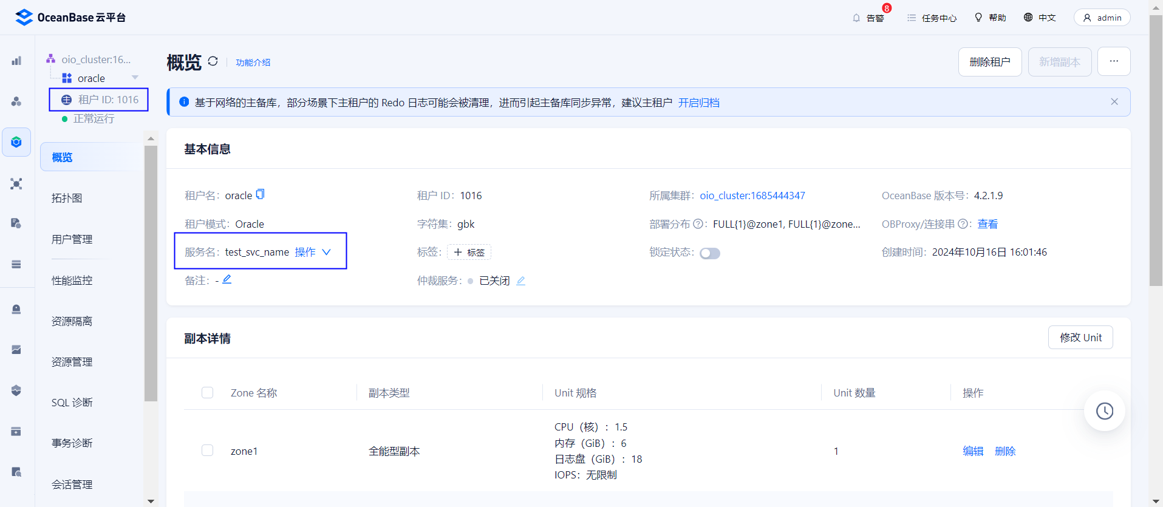This screenshot has height=507, width=1163.
Task: Click the box-with-plus icon in left rail
Action: pos(16,431)
